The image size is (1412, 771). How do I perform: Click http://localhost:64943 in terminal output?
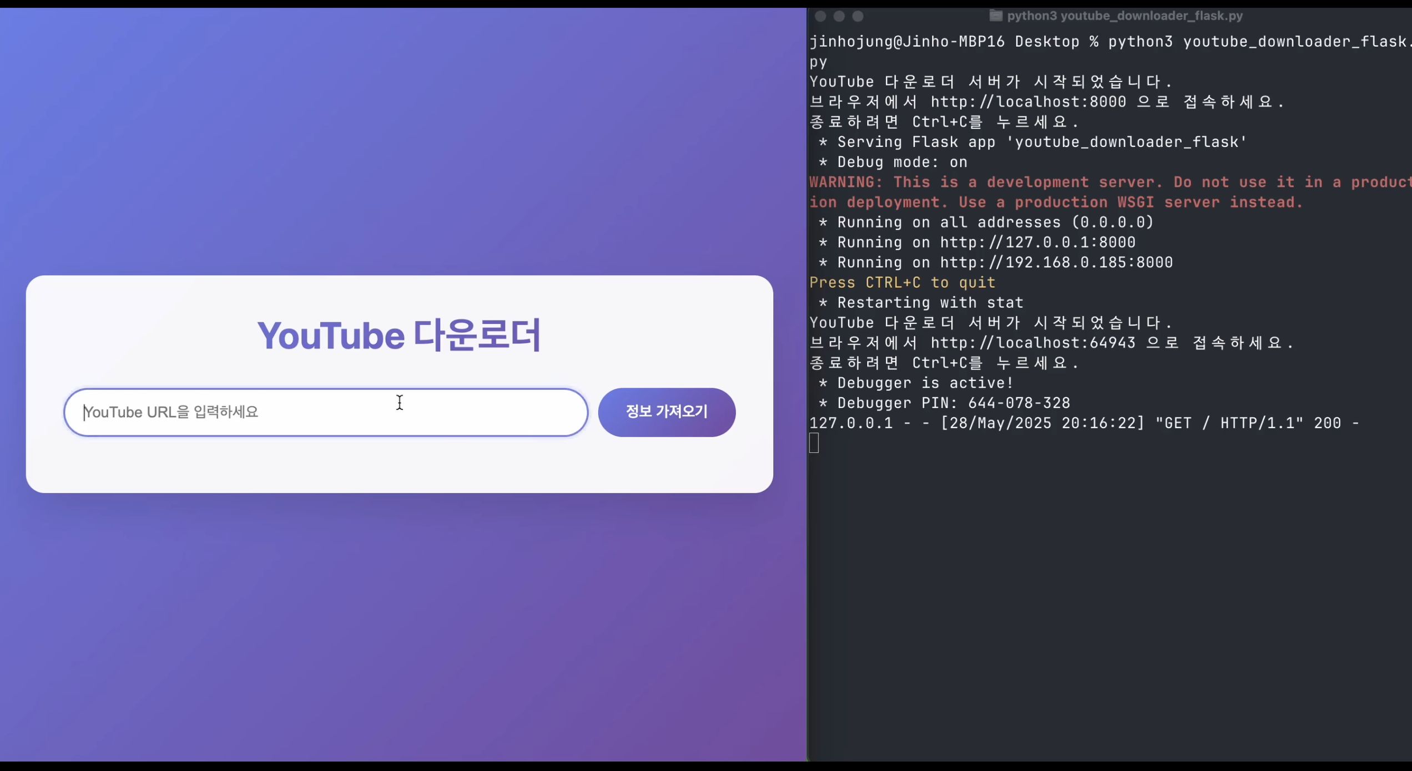tap(1033, 343)
